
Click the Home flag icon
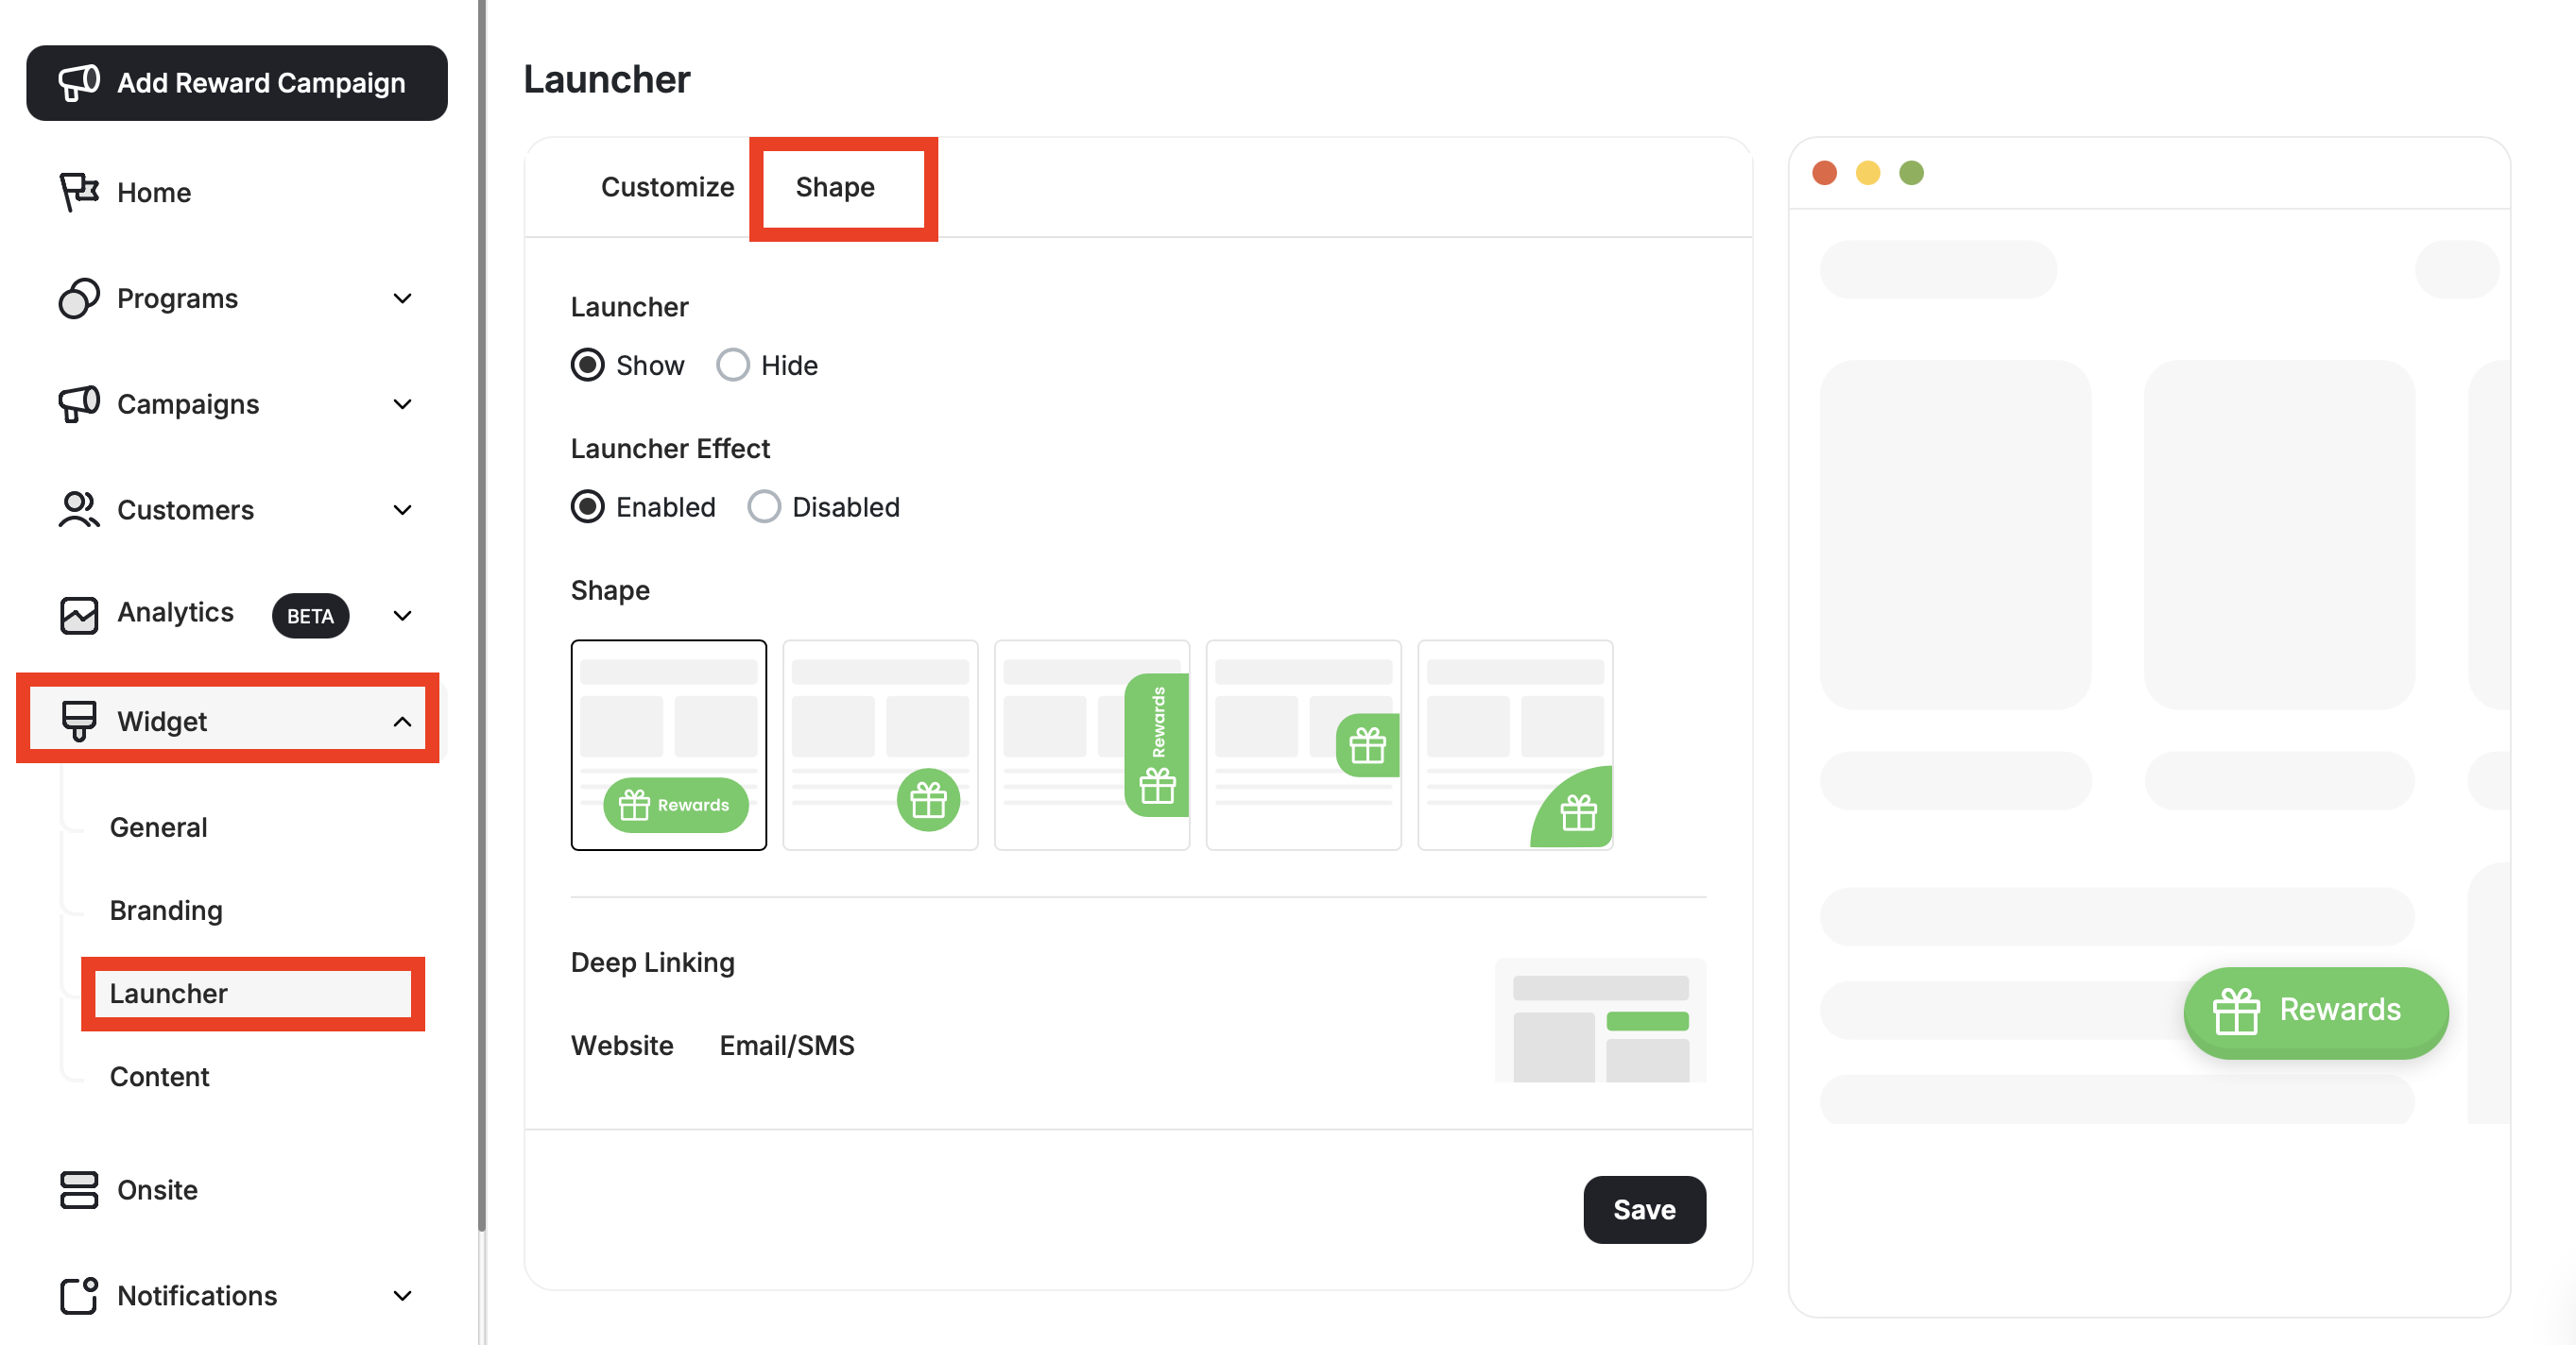78,191
